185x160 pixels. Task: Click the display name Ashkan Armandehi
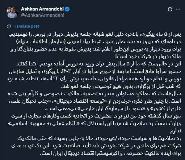(x=42, y=9)
